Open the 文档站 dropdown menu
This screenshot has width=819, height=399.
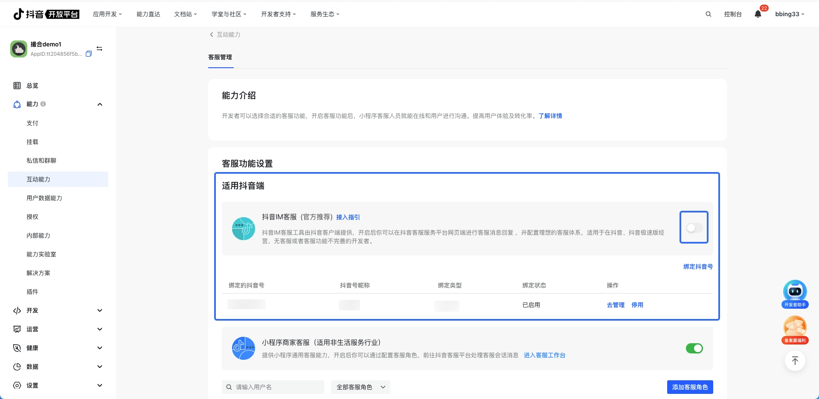point(186,14)
